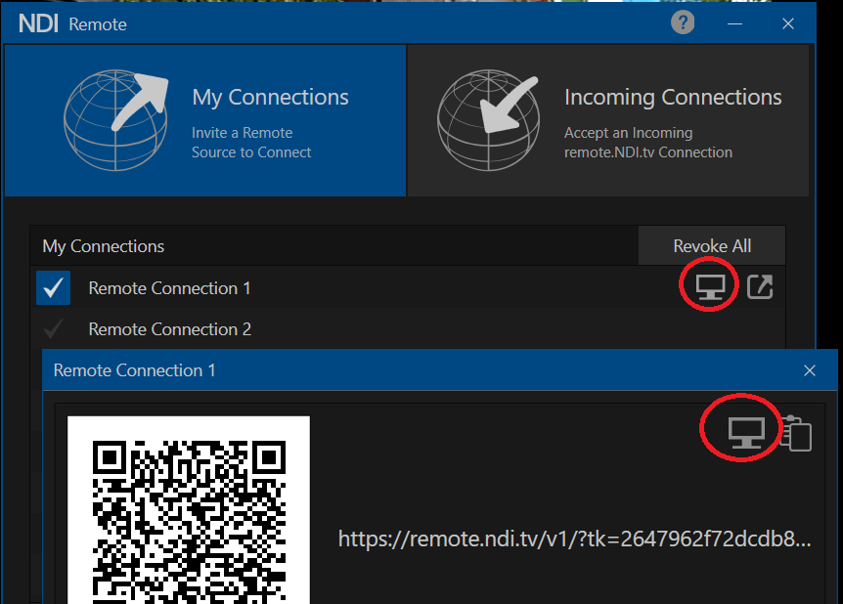Open Remote Connection 1 in browser window
843x604 pixels.
(x=760, y=287)
